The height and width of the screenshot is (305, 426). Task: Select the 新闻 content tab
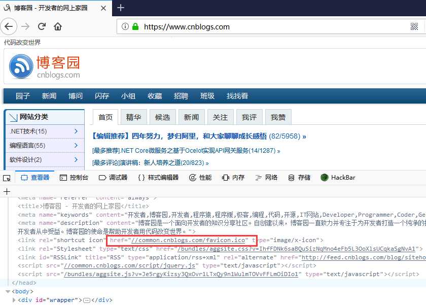click(192, 117)
